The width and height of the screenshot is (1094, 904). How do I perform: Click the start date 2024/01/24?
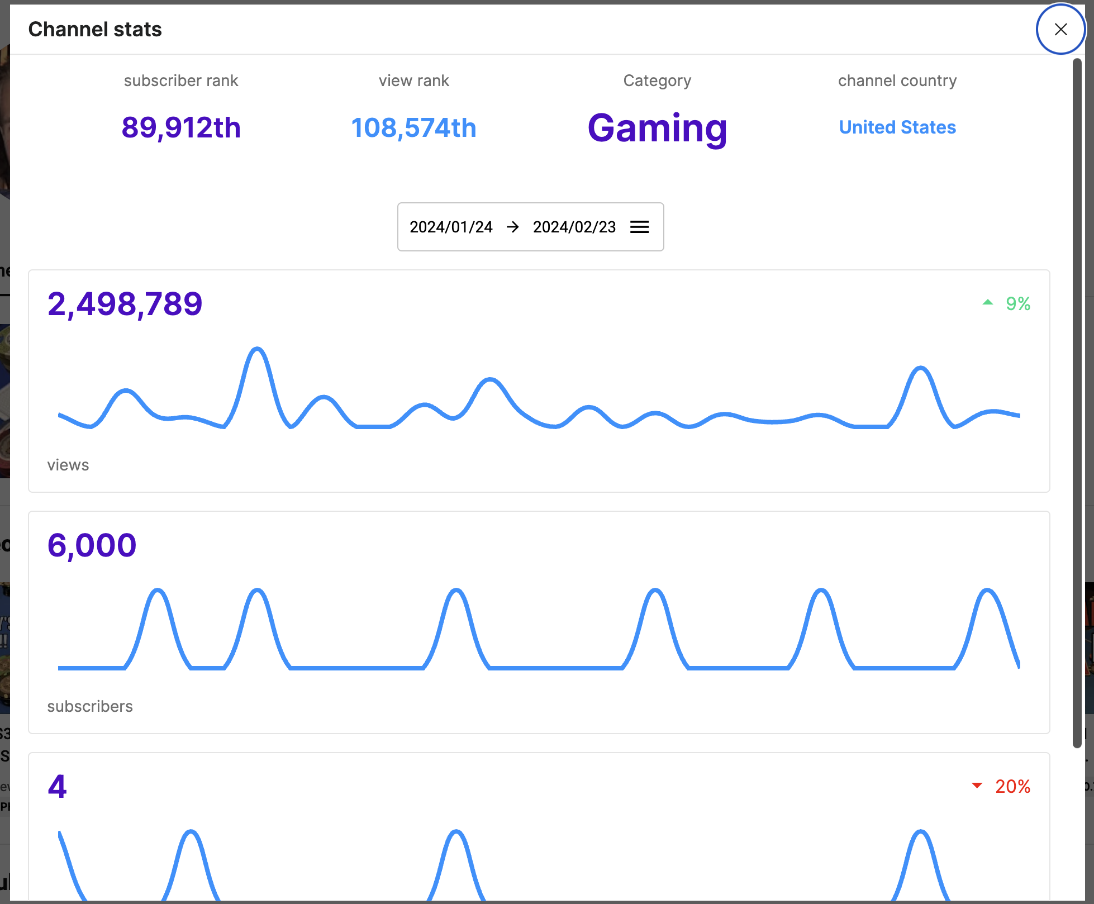451,227
